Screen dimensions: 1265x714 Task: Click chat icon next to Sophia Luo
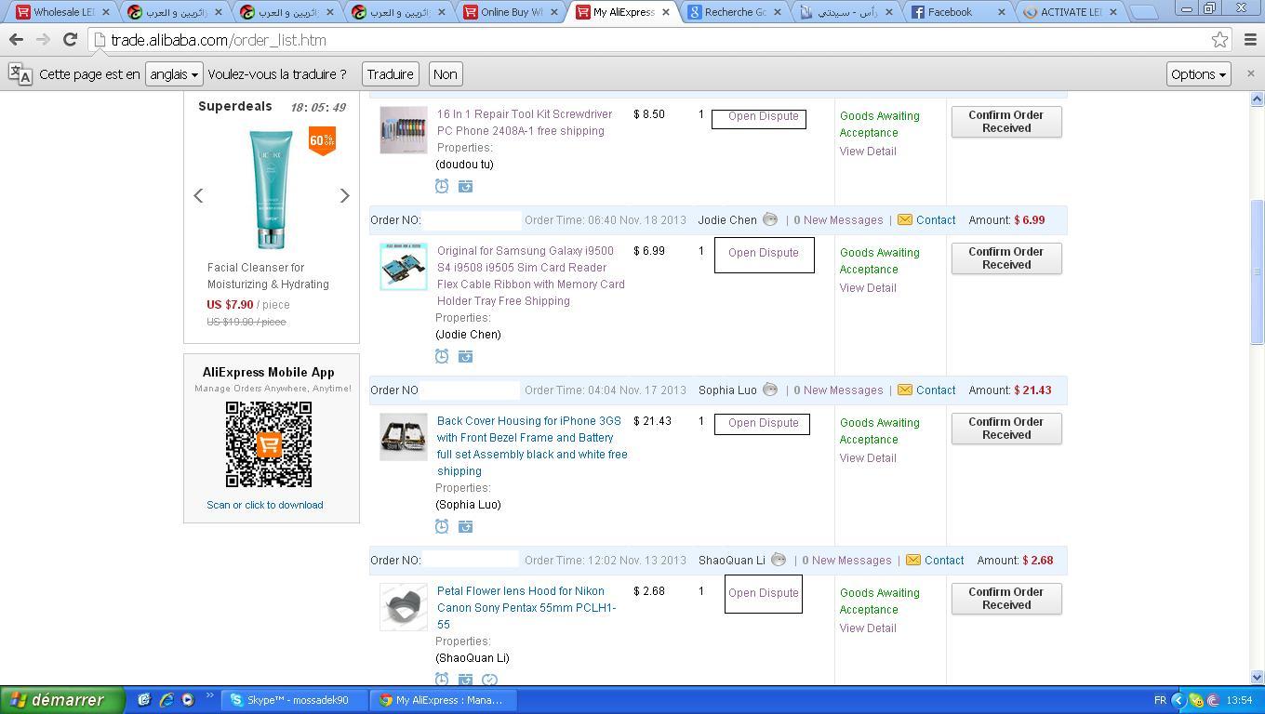point(770,390)
